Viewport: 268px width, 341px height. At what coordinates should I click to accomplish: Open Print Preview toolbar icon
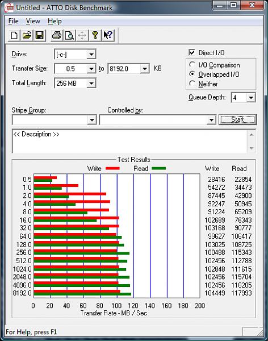tap(69, 35)
